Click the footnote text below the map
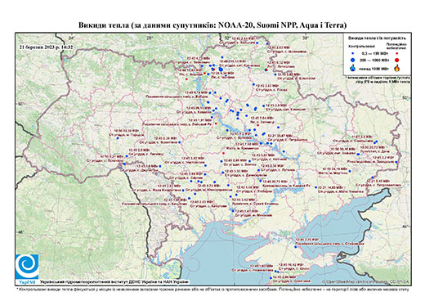 (x=212, y=289)
